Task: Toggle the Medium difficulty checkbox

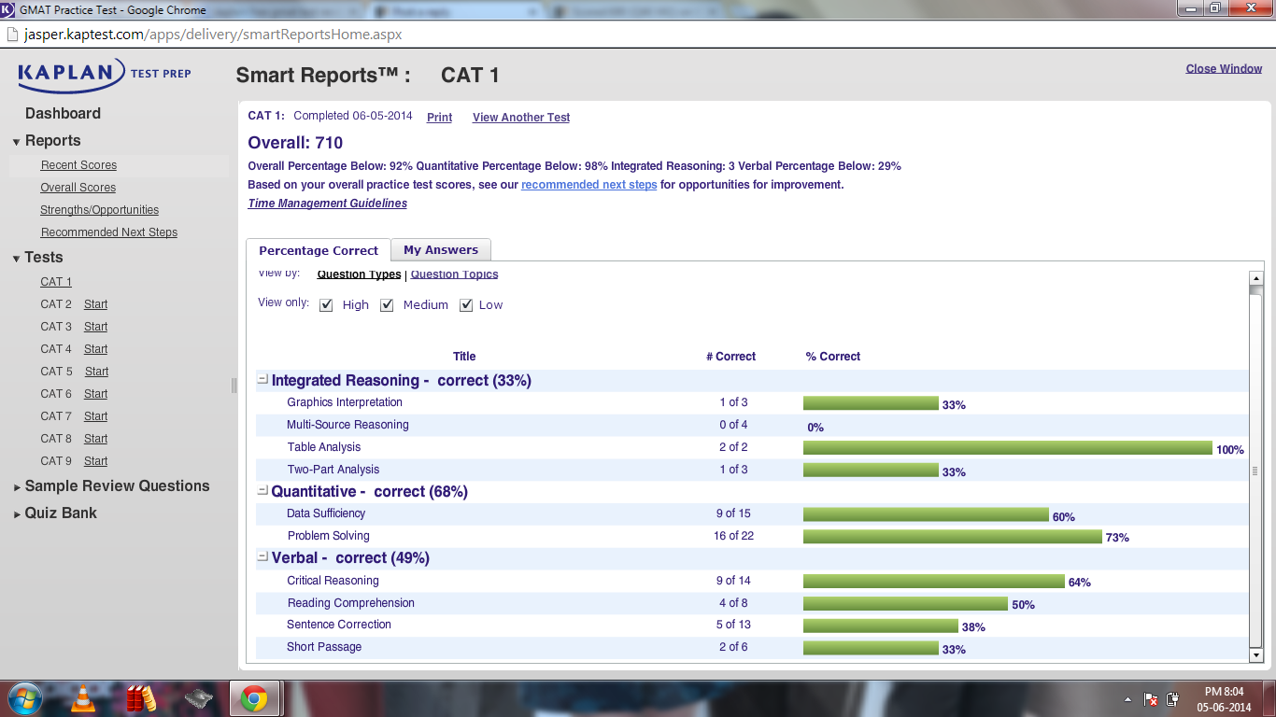Action: tap(387, 305)
